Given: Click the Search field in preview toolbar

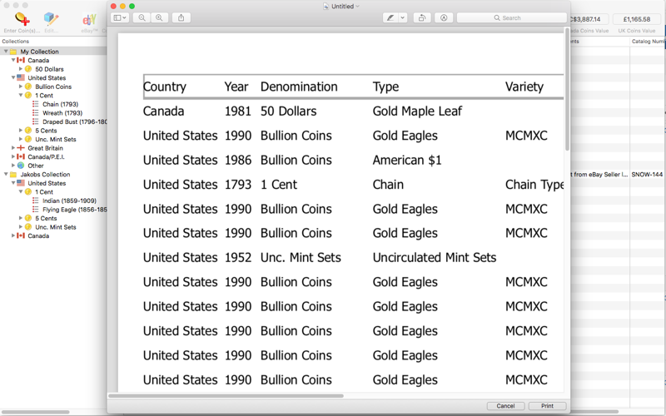Looking at the screenshot, I should [x=511, y=17].
